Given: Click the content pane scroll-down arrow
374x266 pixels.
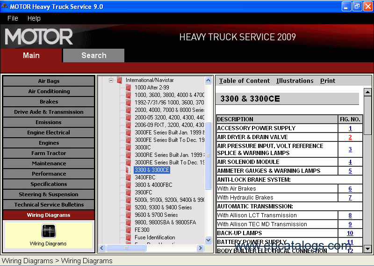Looking at the screenshot, I should (367, 249).
